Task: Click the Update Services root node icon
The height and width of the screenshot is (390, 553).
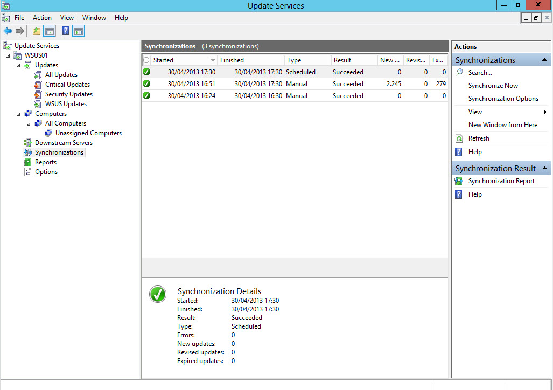Action: [x=7, y=46]
